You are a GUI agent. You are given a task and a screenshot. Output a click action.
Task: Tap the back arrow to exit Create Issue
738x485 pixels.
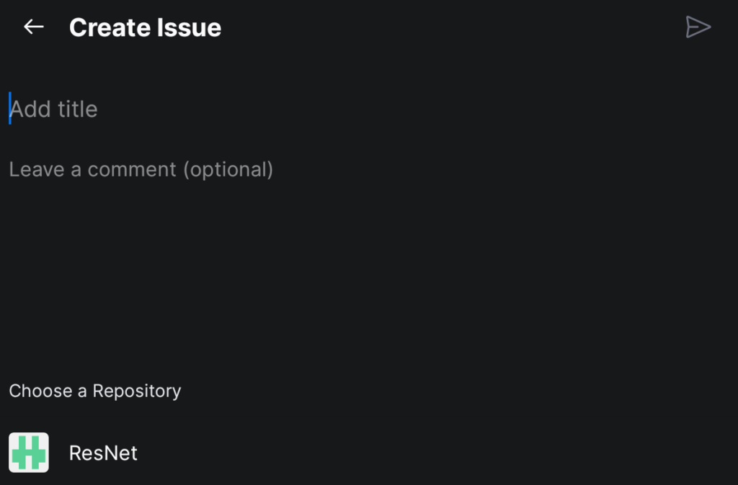(33, 27)
